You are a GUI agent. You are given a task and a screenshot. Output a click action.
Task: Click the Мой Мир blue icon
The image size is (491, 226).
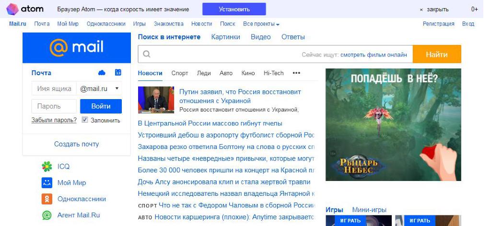[x=47, y=183]
